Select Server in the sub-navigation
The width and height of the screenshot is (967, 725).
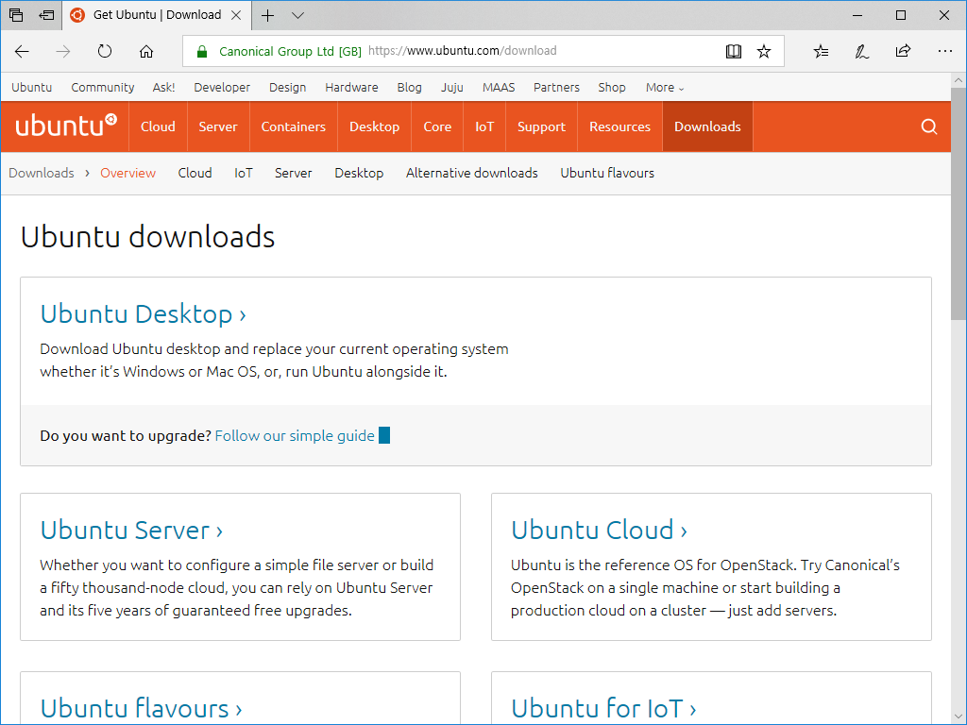click(294, 174)
